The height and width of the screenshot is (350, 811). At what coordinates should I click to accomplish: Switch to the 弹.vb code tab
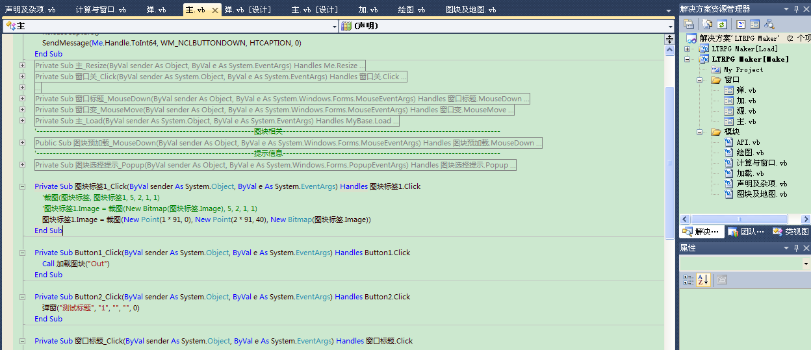(156, 10)
